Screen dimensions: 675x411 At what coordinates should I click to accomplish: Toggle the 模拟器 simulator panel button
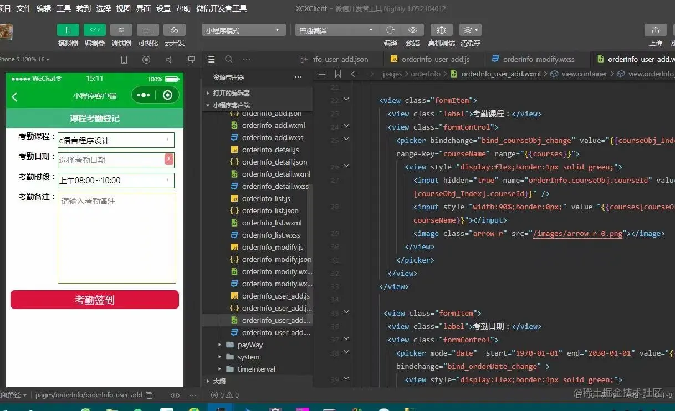(x=68, y=30)
